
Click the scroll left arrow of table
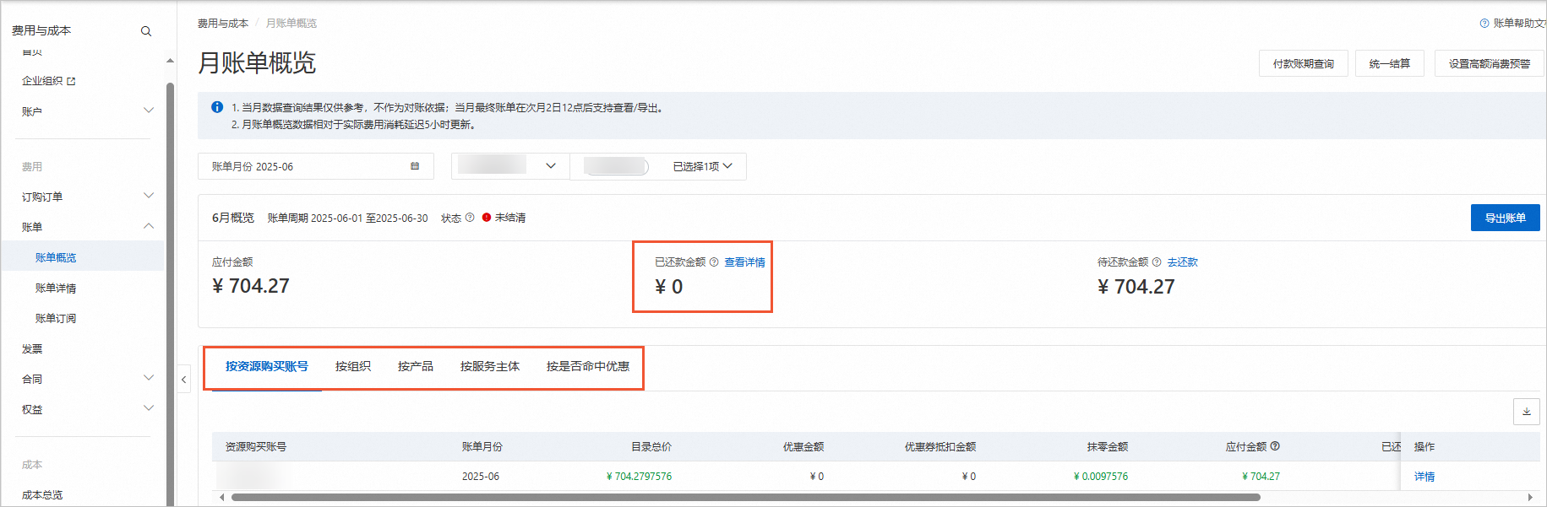[x=221, y=498]
